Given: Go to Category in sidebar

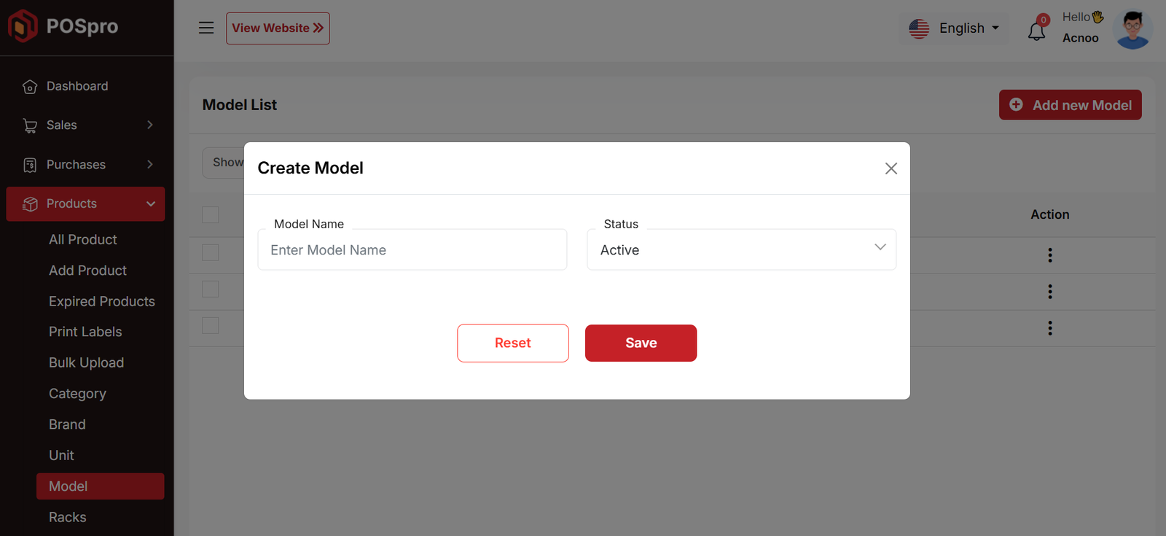Looking at the screenshot, I should [77, 394].
